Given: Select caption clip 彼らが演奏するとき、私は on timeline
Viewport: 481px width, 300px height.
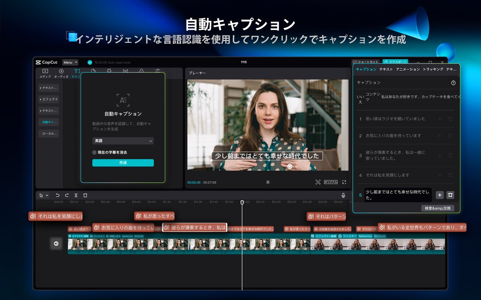Looking at the screenshot, I should [x=194, y=228].
